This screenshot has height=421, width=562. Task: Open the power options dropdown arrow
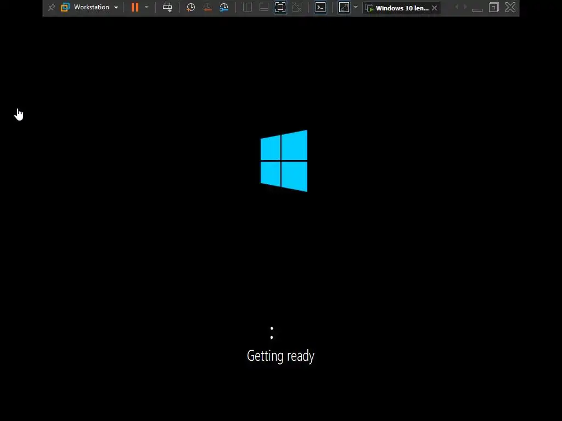[146, 7]
